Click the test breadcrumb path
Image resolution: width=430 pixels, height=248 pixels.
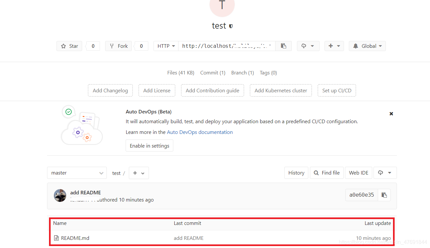tap(116, 173)
